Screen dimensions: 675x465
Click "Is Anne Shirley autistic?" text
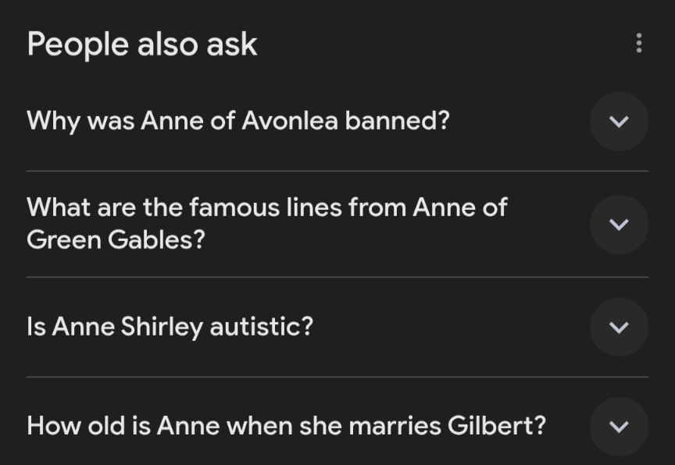[170, 326]
